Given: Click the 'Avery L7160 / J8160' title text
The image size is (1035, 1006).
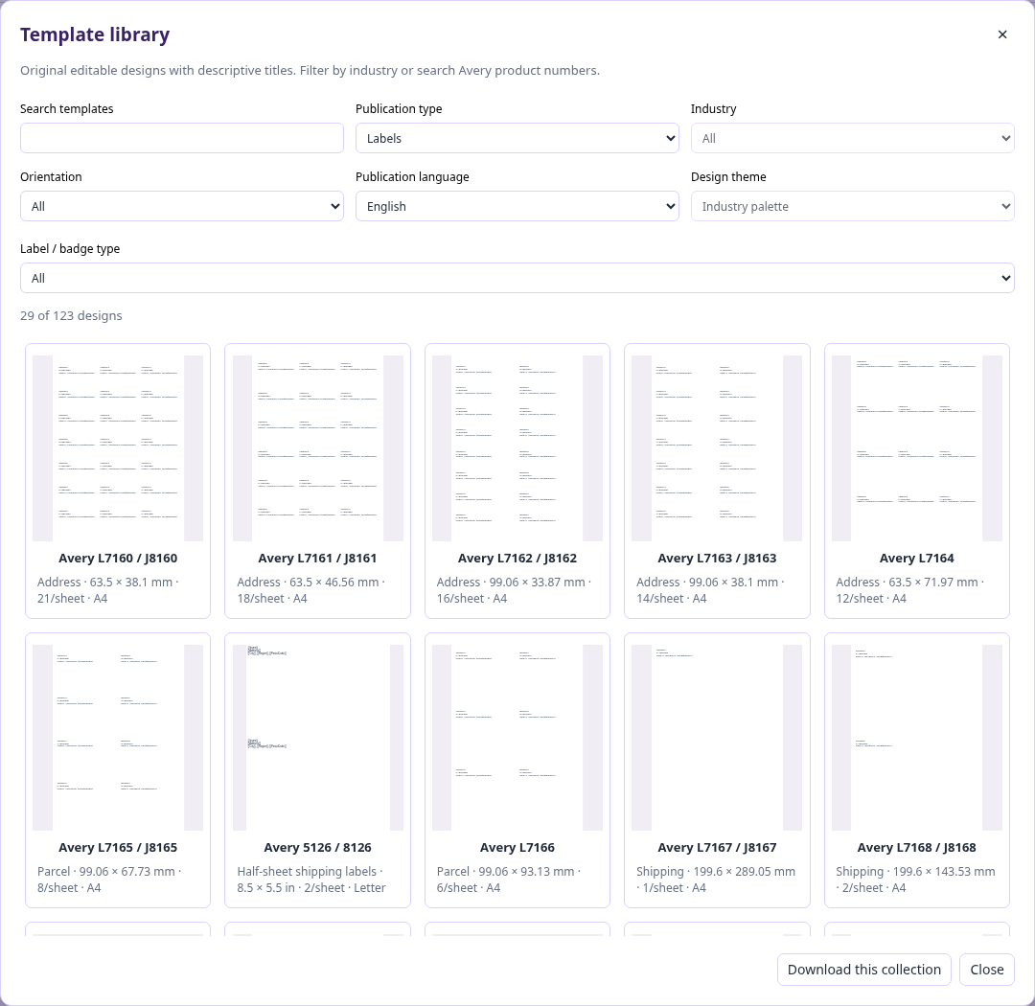Looking at the screenshot, I should click(x=118, y=558).
